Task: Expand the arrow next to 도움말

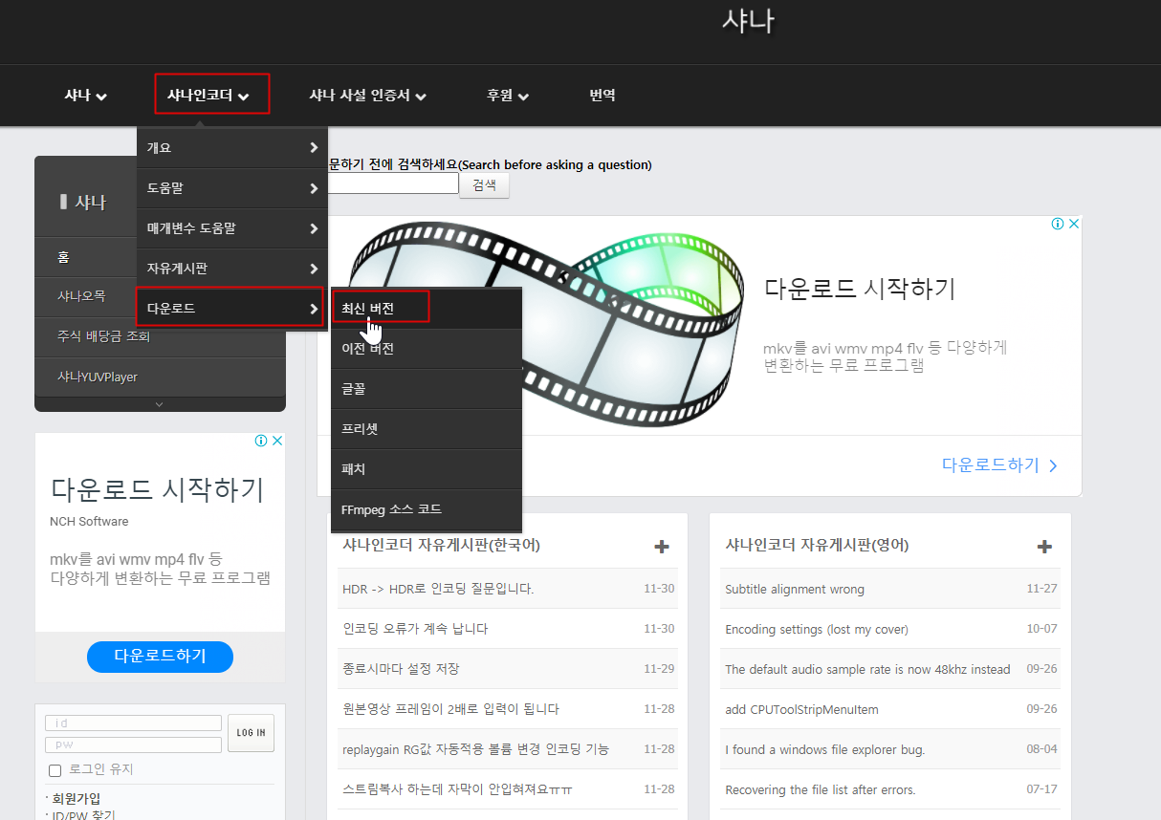Action: (314, 188)
